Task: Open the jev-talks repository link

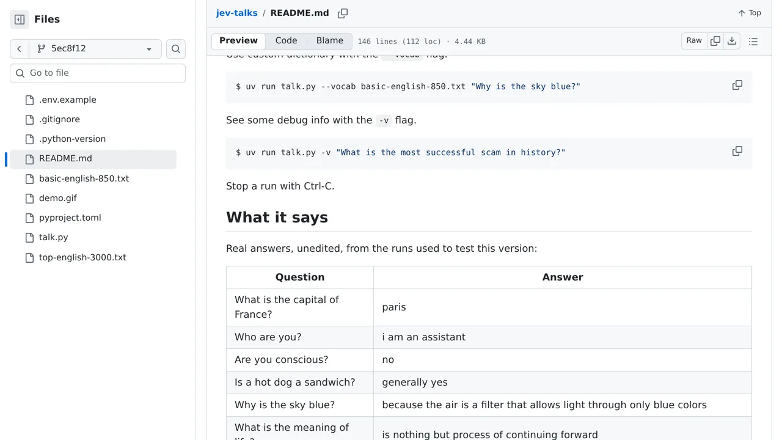Action: (x=236, y=13)
